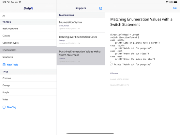Filter by the Orange tag
Screen dimensions: 180x135
[28, 85]
